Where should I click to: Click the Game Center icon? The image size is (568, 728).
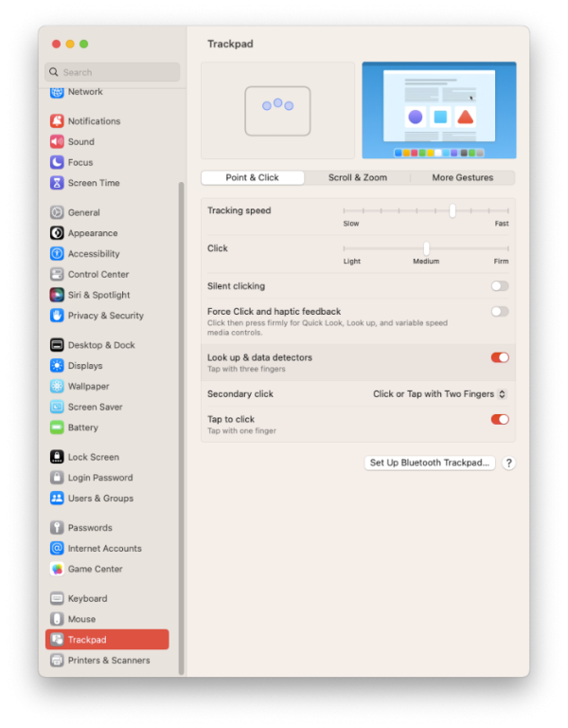click(x=57, y=569)
